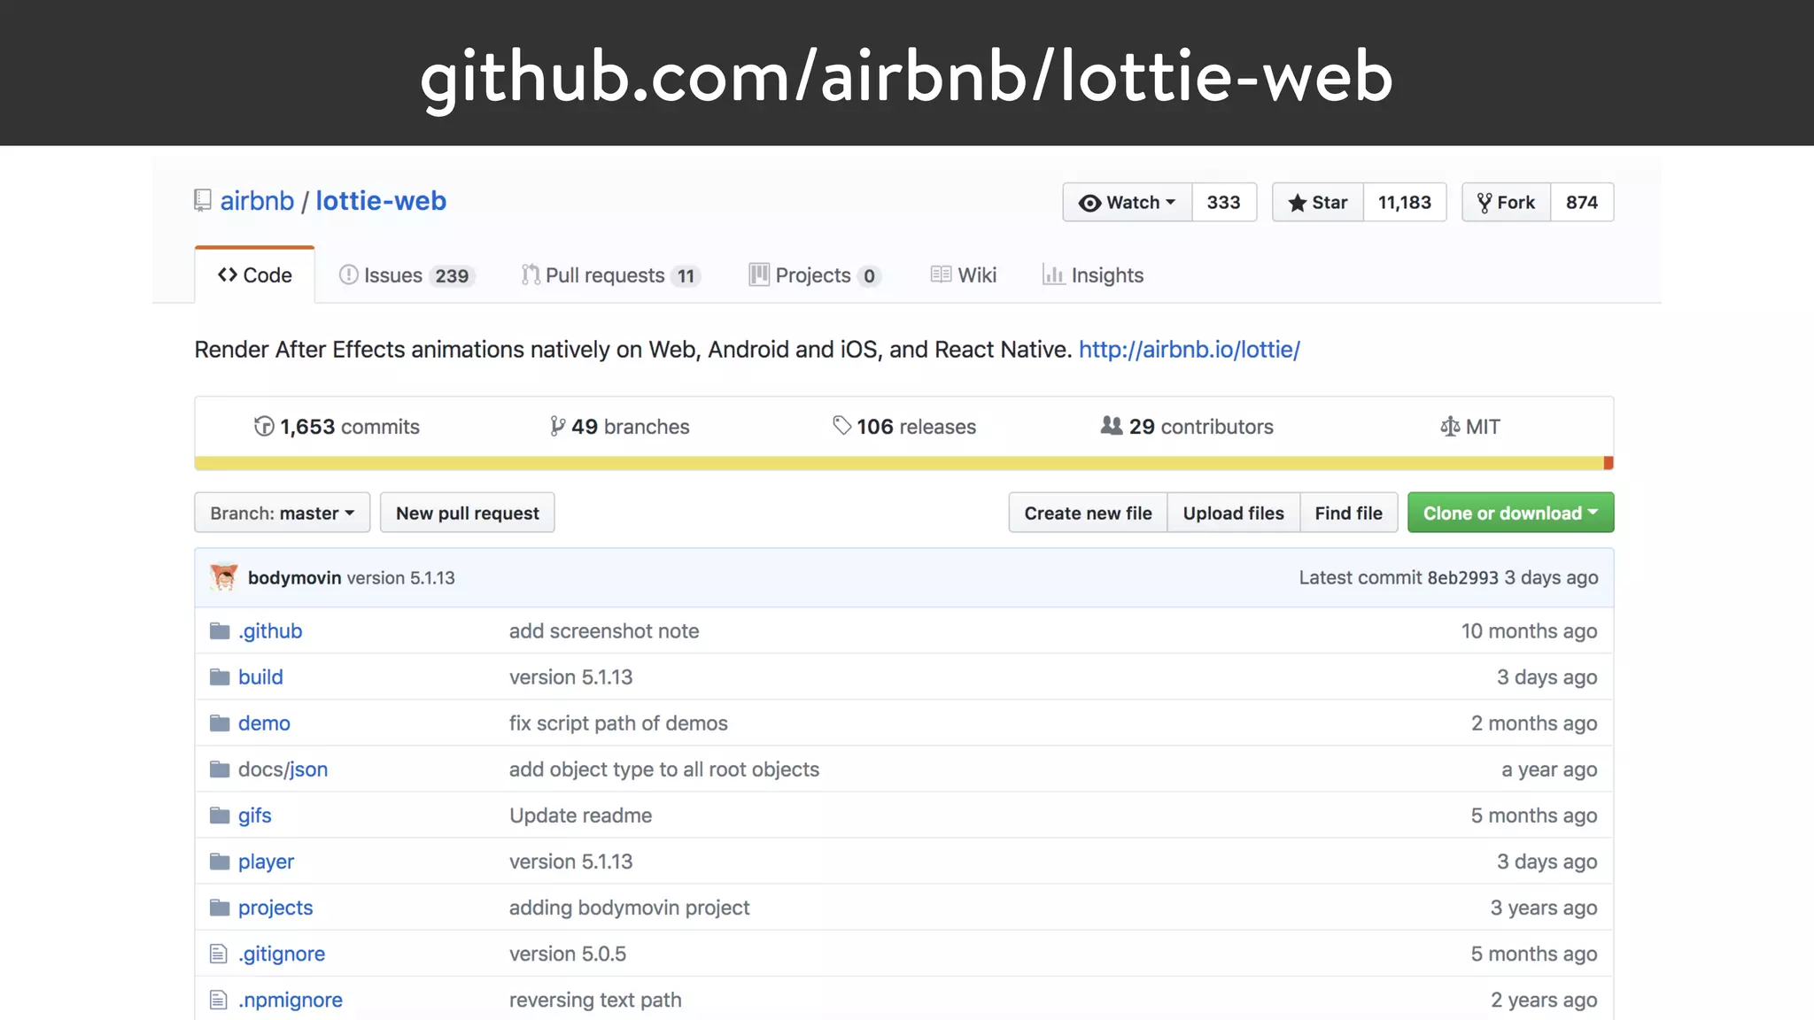This screenshot has height=1020, width=1814.
Task: Click the folder icon for player
Action: click(x=220, y=861)
